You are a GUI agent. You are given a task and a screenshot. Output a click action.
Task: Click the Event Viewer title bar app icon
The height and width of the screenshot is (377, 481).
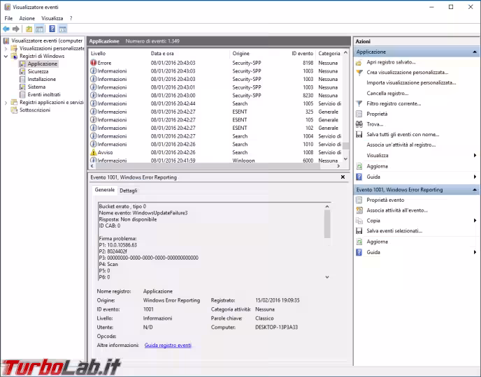coord(7,7)
